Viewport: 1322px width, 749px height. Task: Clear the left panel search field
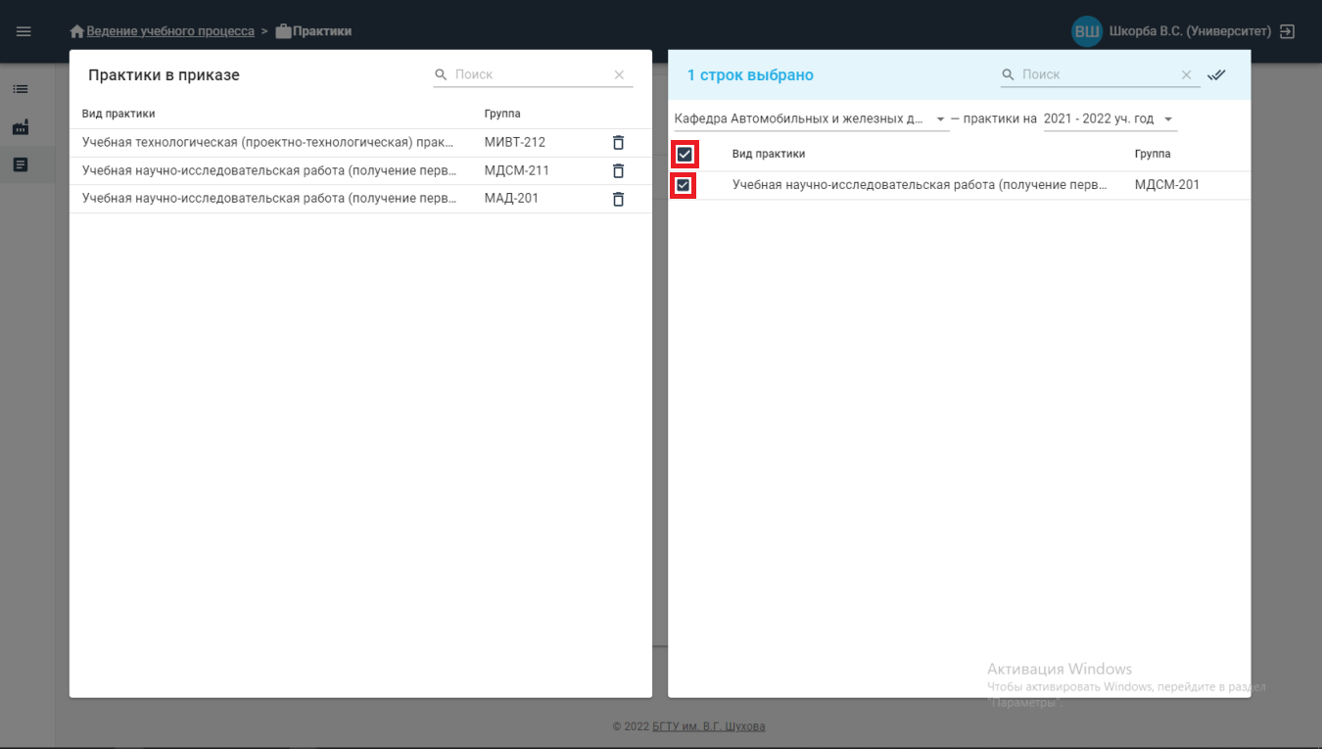pyautogui.click(x=619, y=74)
